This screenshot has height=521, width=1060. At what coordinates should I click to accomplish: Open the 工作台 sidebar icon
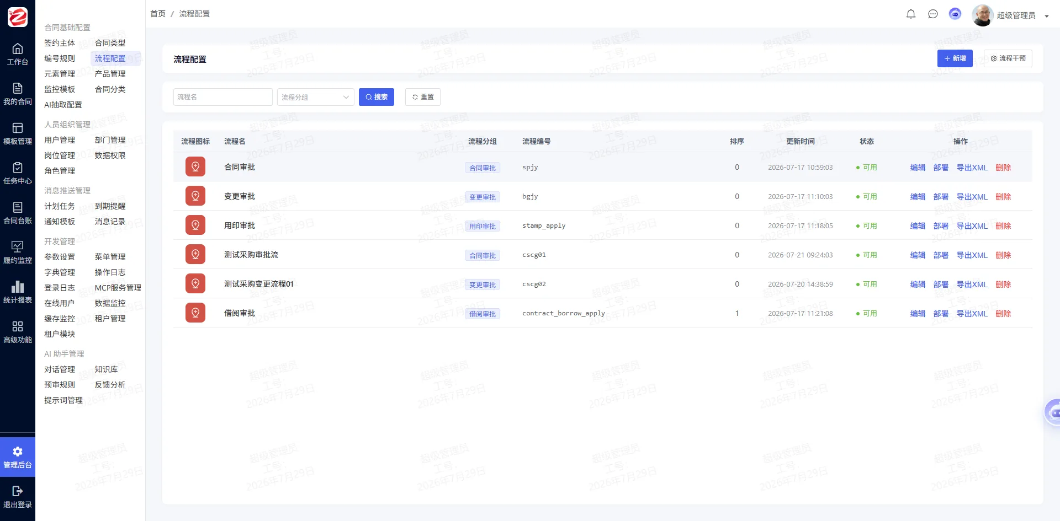(x=18, y=54)
